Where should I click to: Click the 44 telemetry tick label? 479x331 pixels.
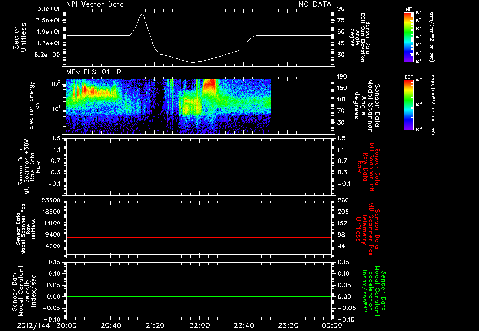point(341,246)
